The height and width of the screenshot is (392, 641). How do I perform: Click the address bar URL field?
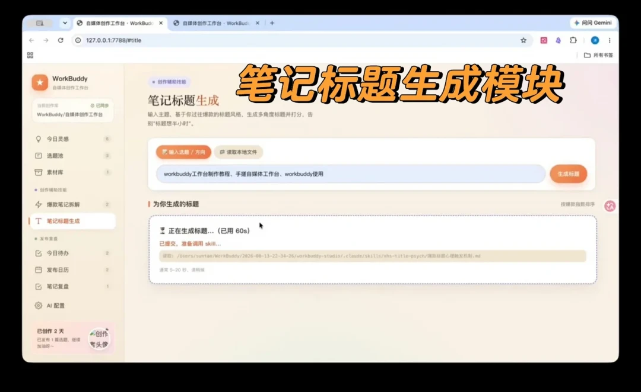(302, 40)
